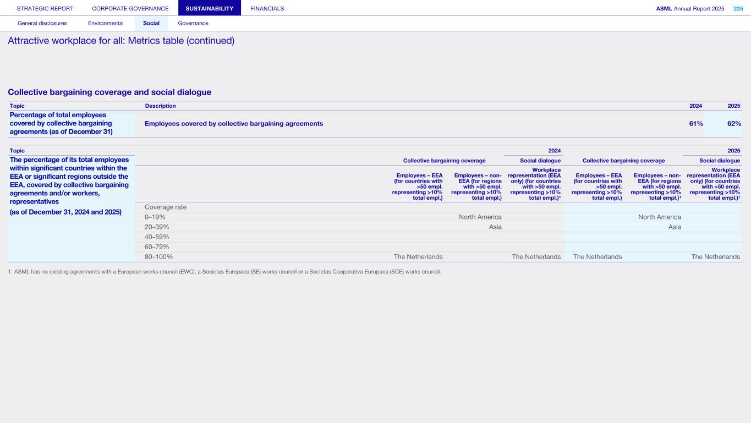The height and width of the screenshot is (423, 751).
Task: Click the 40–59% coverage rate row label
Action: 157,237
